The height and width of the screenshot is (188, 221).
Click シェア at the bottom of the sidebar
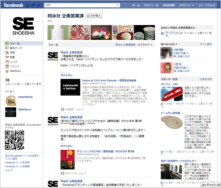9,170
